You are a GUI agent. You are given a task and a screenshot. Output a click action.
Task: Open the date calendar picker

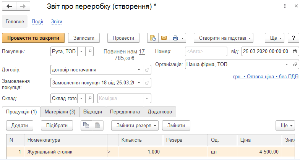295,52
